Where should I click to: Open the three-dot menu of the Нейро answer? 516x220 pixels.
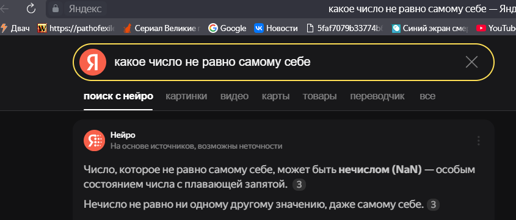(x=479, y=141)
